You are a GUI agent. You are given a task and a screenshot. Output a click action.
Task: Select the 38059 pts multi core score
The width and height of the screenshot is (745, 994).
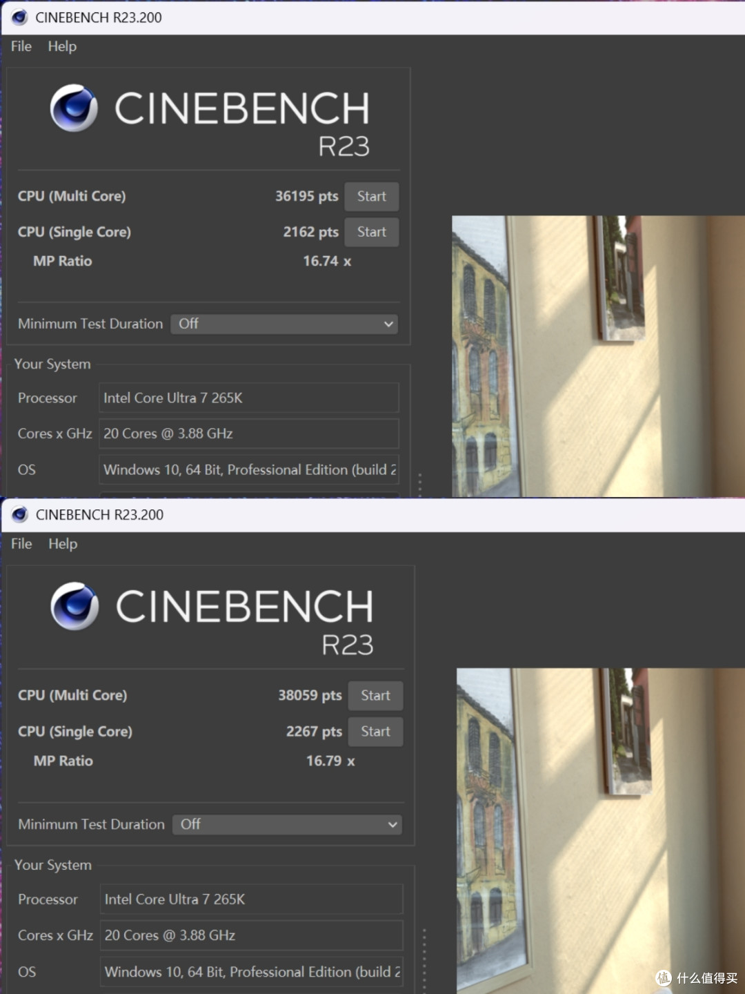point(310,695)
